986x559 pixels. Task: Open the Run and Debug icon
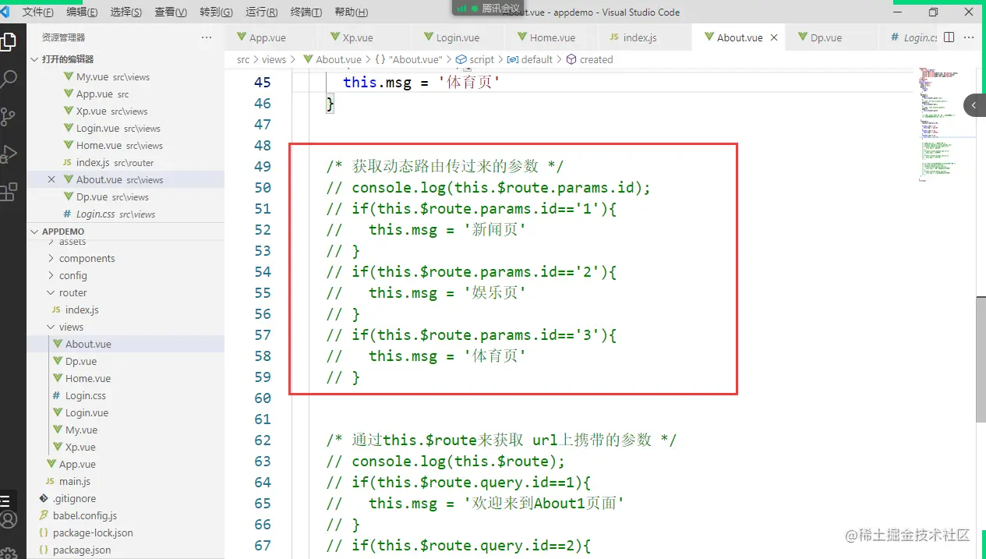[x=8, y=154]
